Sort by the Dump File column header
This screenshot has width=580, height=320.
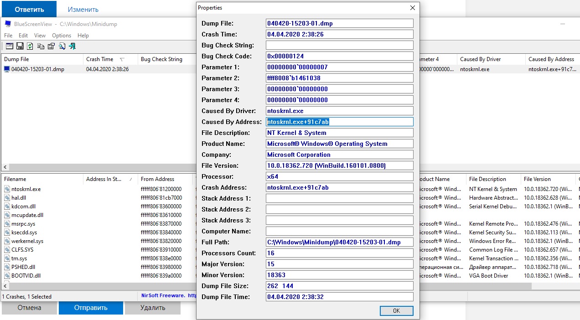(41, 59)
